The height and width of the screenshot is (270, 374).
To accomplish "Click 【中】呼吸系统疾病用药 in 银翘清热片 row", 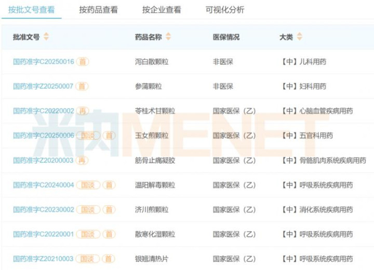I will (316, 259).
